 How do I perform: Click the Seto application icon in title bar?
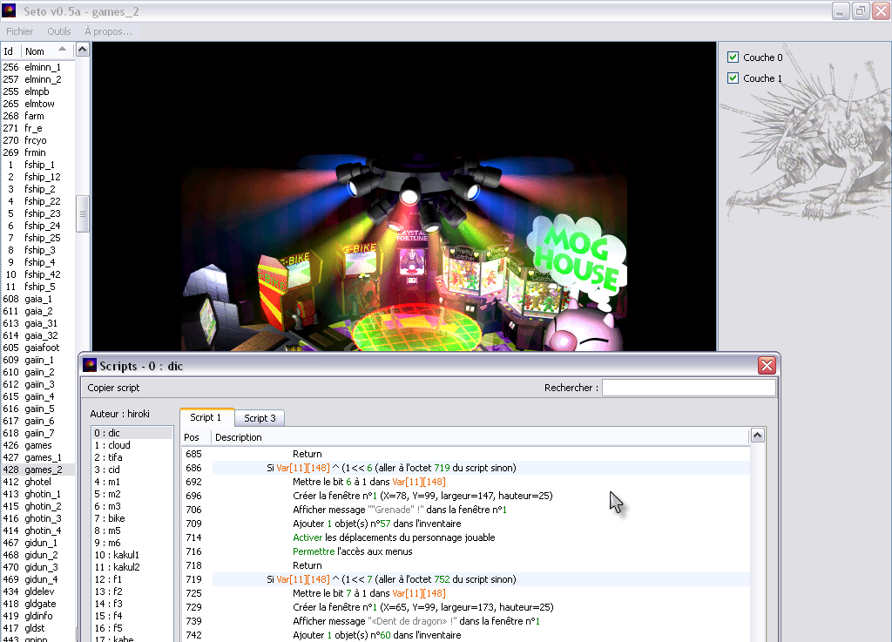pyautogui.click(x=9, y=10)
